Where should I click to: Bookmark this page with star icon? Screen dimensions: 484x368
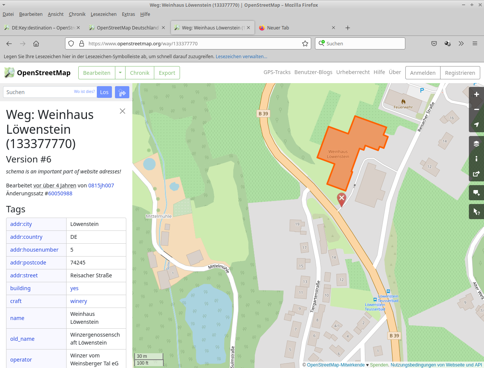point(305,43)
